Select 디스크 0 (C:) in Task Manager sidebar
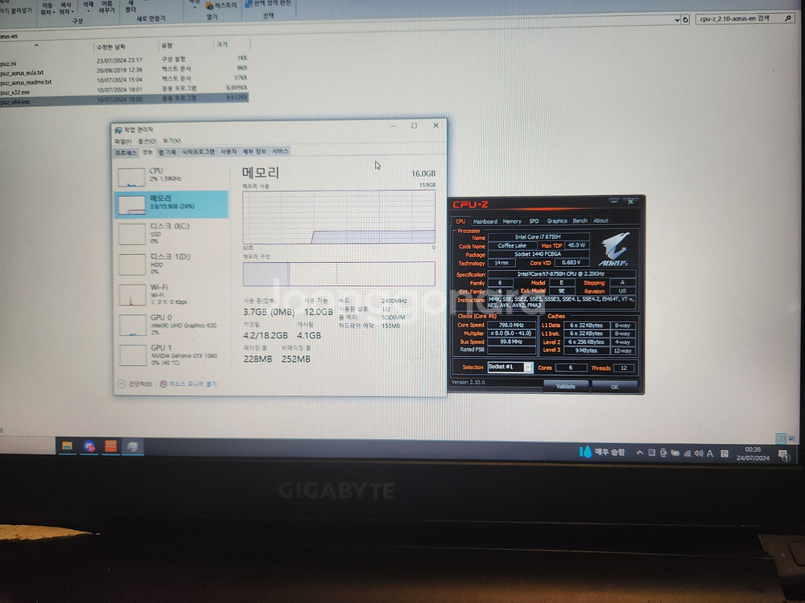Image resolution: width=805 pixels, height=603 pixels. [x=171, y=233]
